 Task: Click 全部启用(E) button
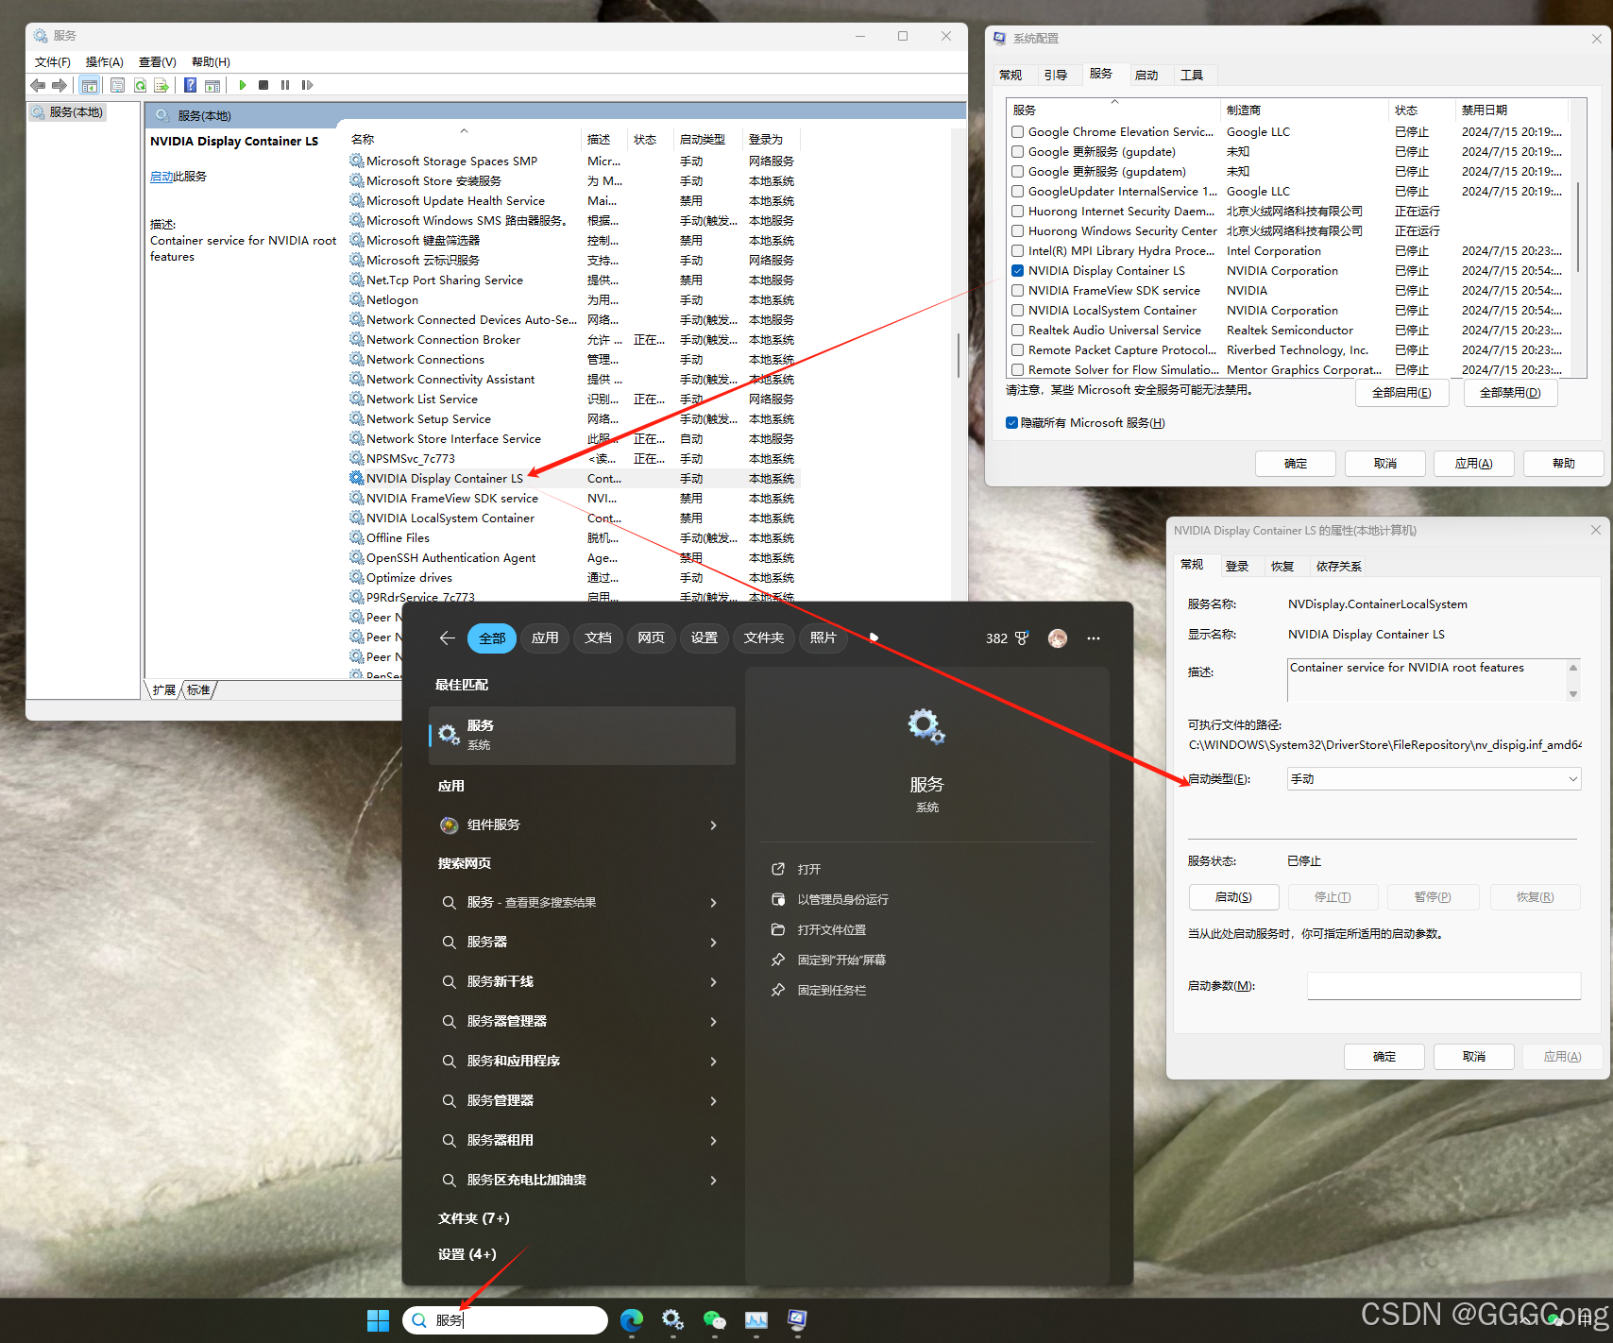tap(1402, 393)
